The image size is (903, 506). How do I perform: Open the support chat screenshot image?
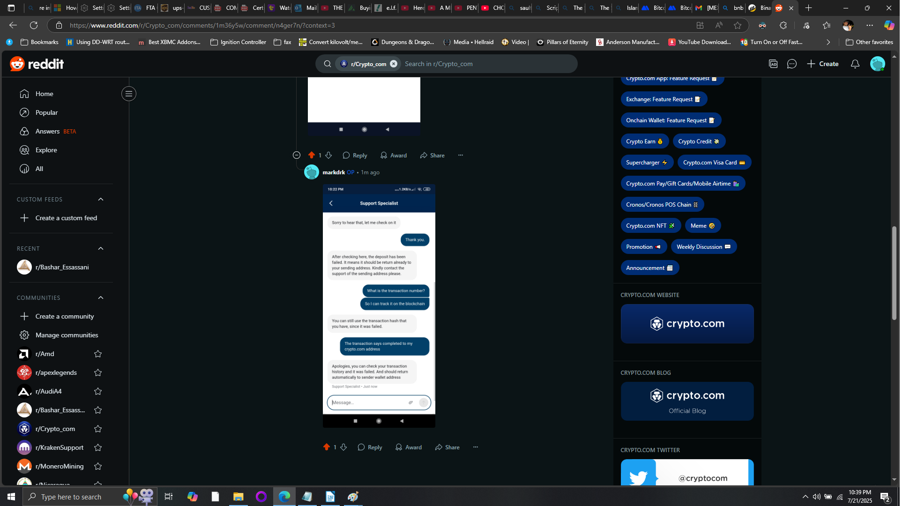[x=380, y=307]
